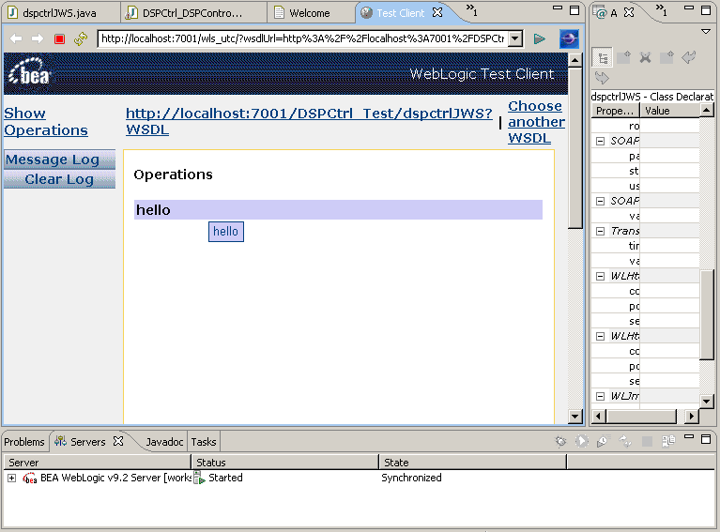Image resolution: width=720 pixels, height=532 pixels.
Task: Click the start server icon in Servers toolbar
Action: [x=582, y=442]
